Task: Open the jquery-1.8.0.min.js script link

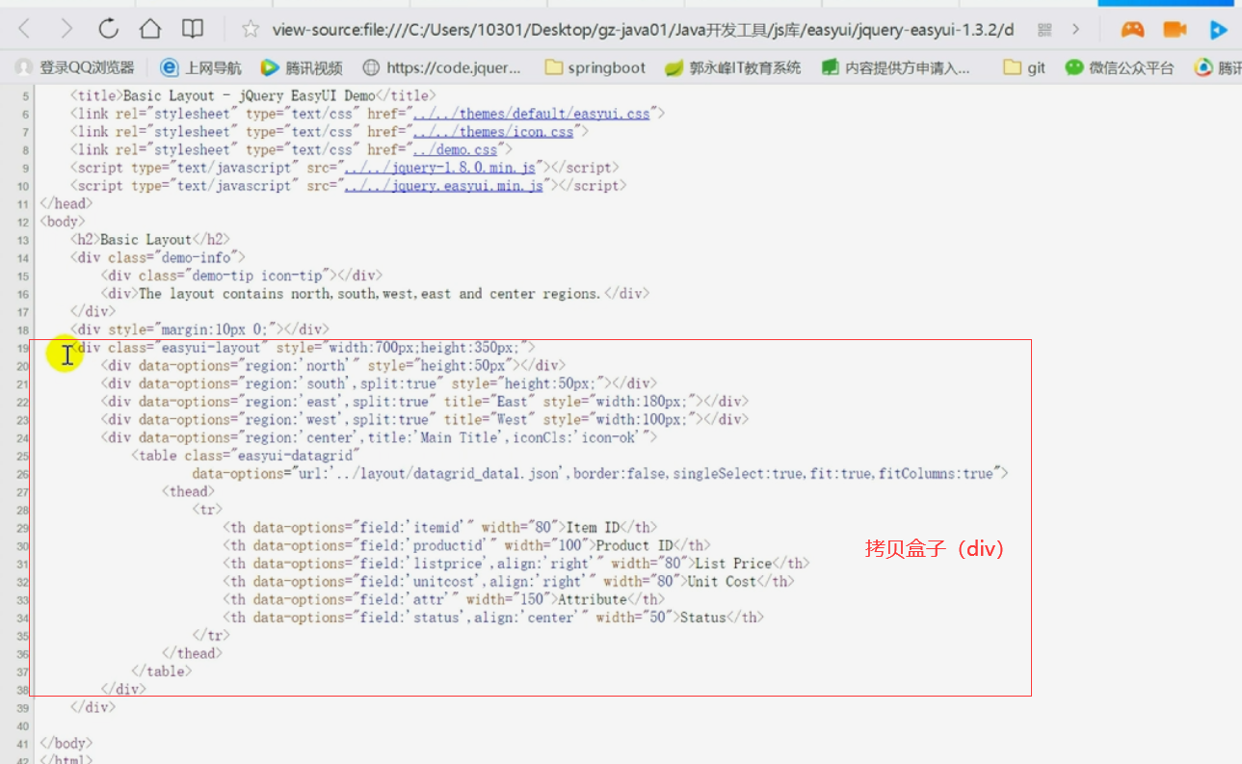Action: (439, 168)
